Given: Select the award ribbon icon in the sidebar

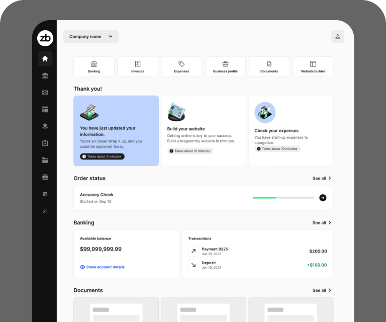Looking at the screenshot, I should tap(45, 126).
